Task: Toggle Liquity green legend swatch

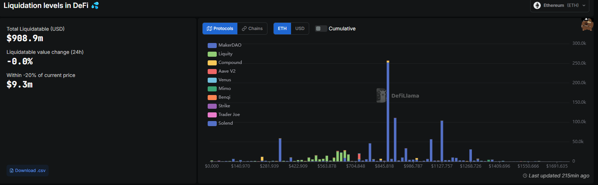Action: pos(212,54)
